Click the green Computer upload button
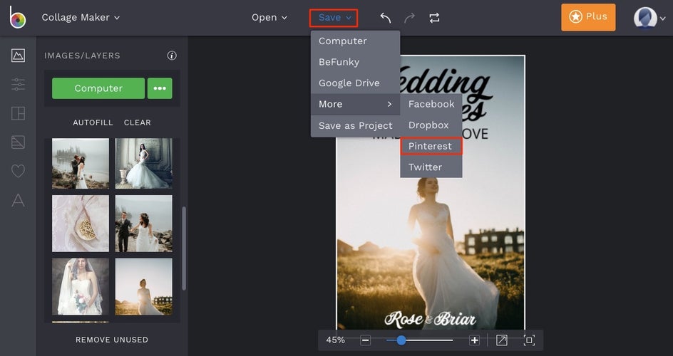Image resolution: width=673 pixels, height=356 pixels. pyautogui.click(x=98, y=88)
